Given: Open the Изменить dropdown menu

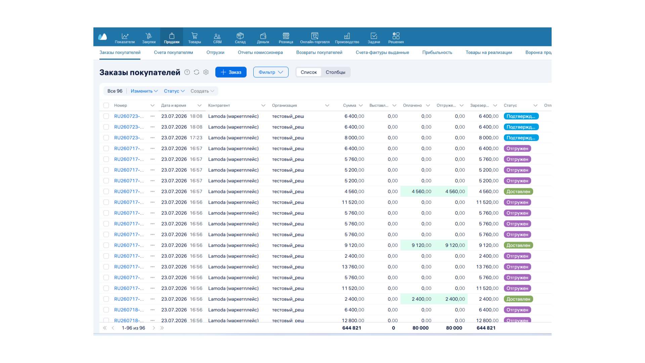Looking at the screenshot, I should 144,91.
